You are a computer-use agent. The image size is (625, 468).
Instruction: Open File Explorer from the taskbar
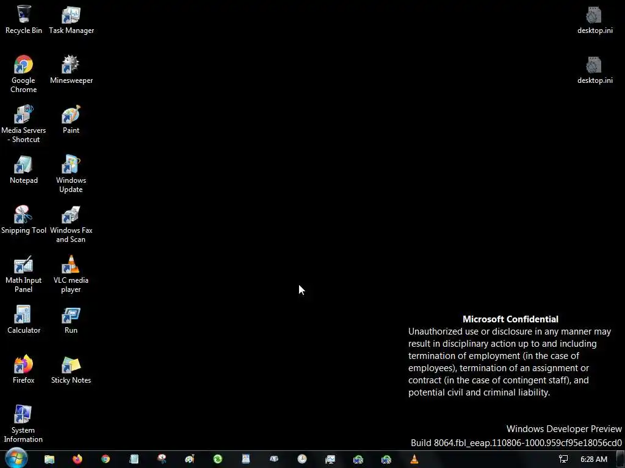click(49, 459)
